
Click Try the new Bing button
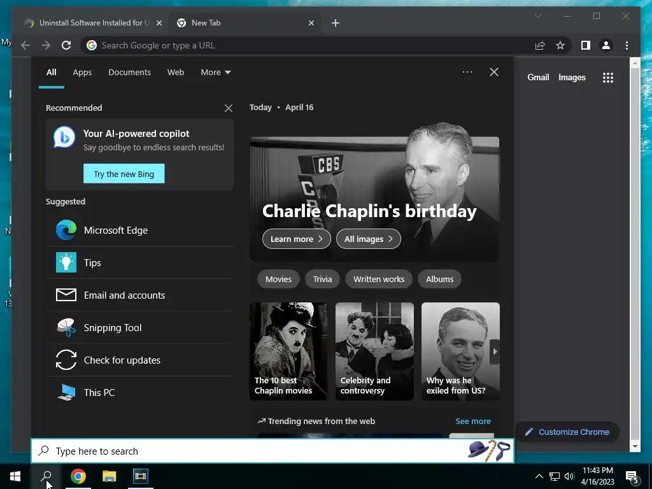[x=124, y=174]
